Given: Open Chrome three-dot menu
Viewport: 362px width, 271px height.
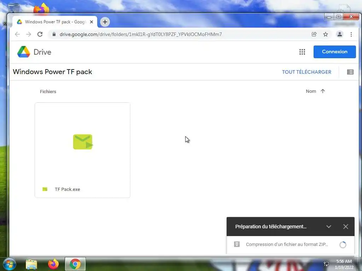Looking at the screenshot, I should [351, 34].
